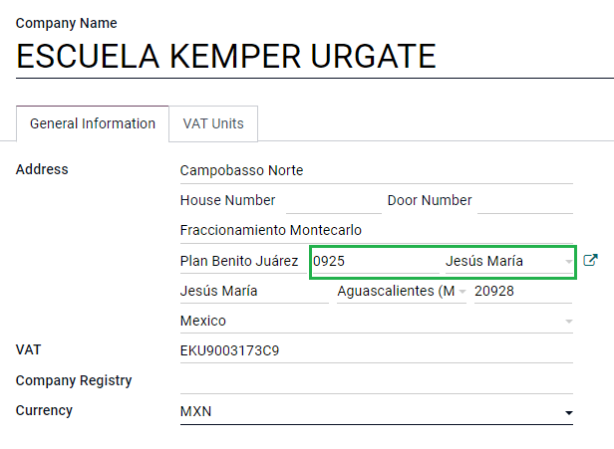Edit the 20928 ZIP code field

(x=523, y=292)
